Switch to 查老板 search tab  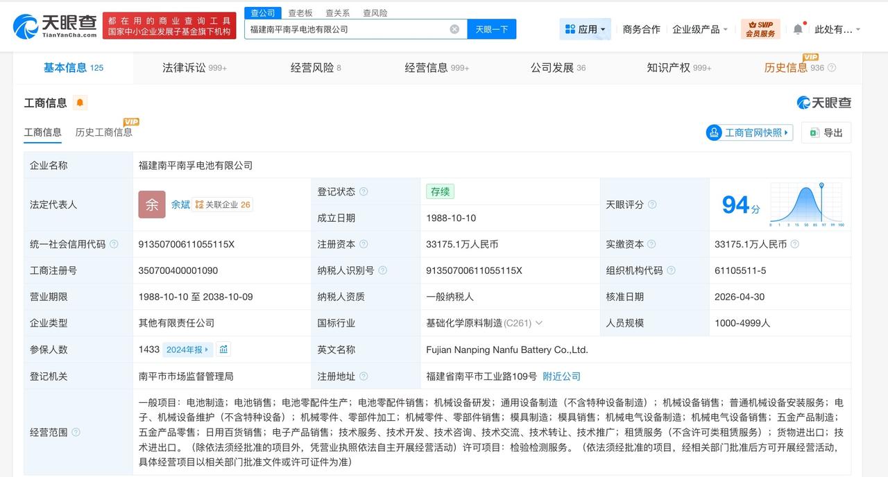(x=300, y=13)
